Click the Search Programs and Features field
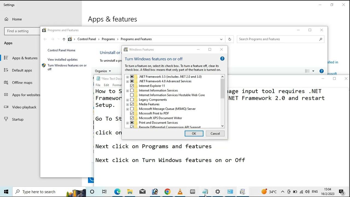This screenshot has width=350, height=197. [281, 39]
